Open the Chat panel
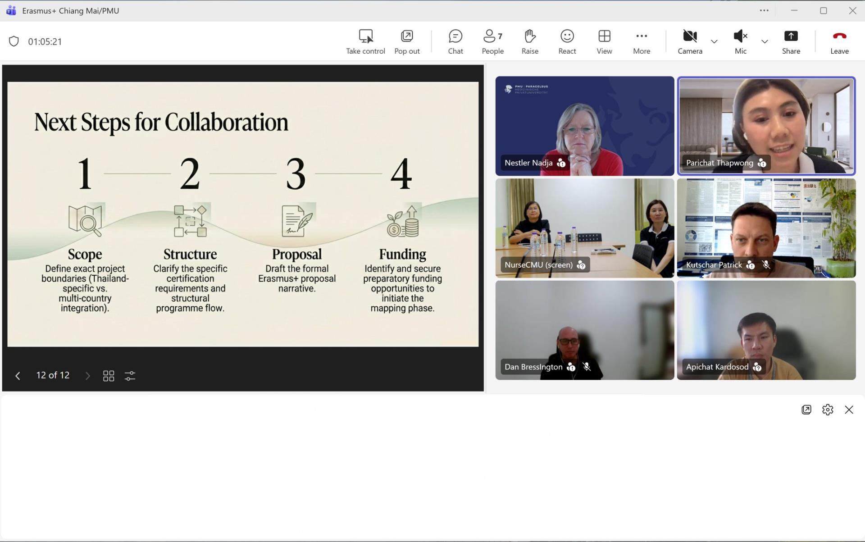The height and width of the screenshot is (542, 865). [x=455, y=41]
